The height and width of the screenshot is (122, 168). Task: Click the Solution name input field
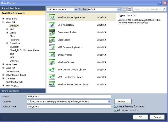(x=69, y=106)
